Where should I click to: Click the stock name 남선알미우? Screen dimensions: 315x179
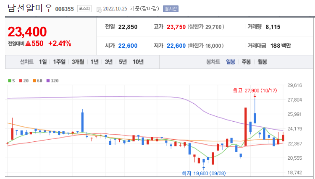pyautogui.click(x=30, y=8)
